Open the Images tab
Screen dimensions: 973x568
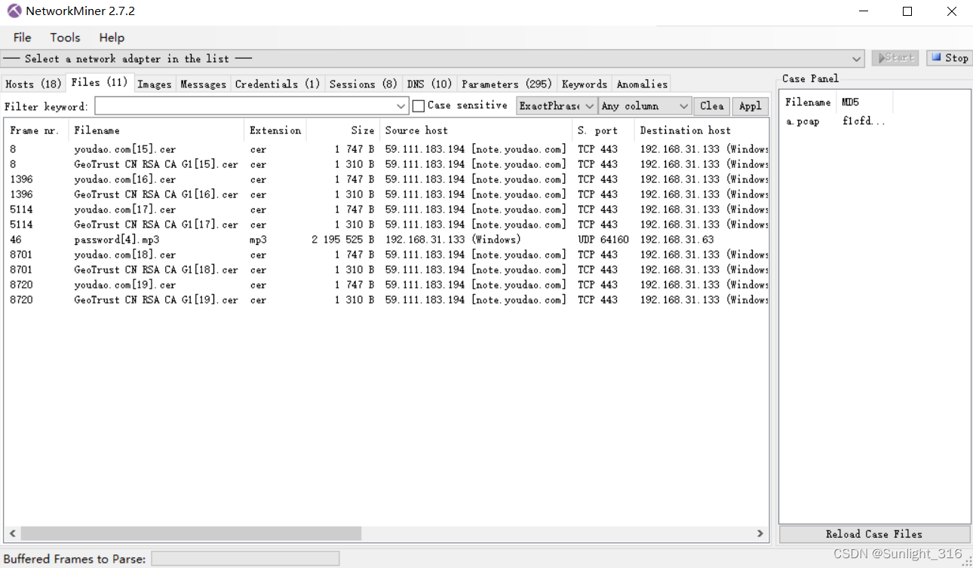(154, 84)
